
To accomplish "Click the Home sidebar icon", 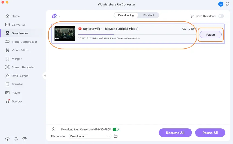I will pyautogui.click(x=7, y=16).
